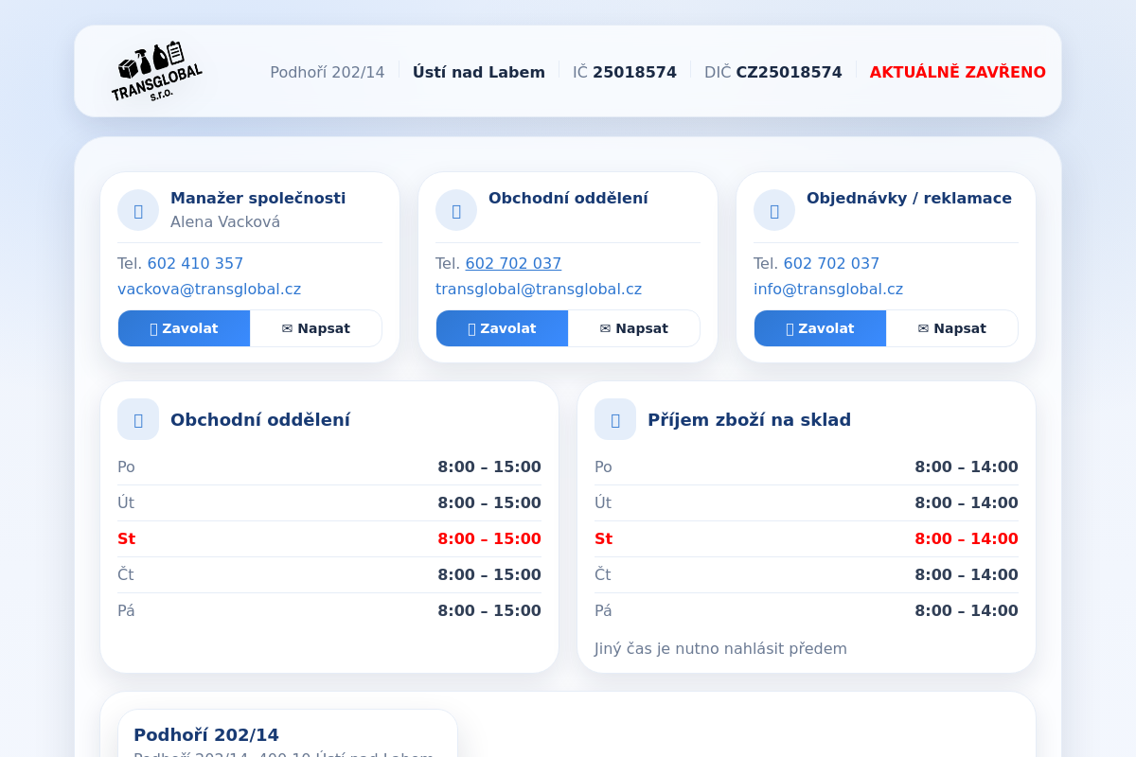
Task: Click the phone icon inside the first Zavolat button
Action: (151, 328)
